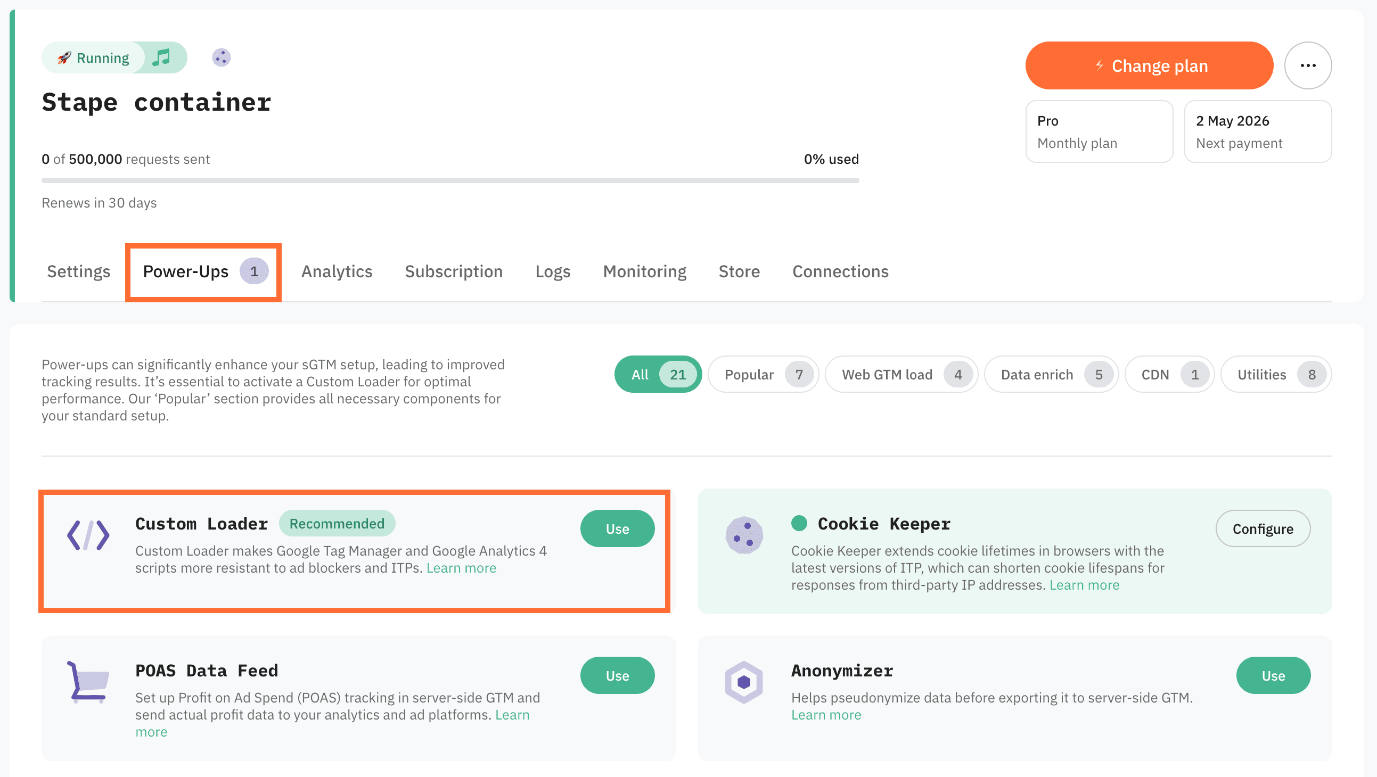Click the requests usage progress bar
Viewport: 1377px width, 777px height.
click(x=450, y=180)
